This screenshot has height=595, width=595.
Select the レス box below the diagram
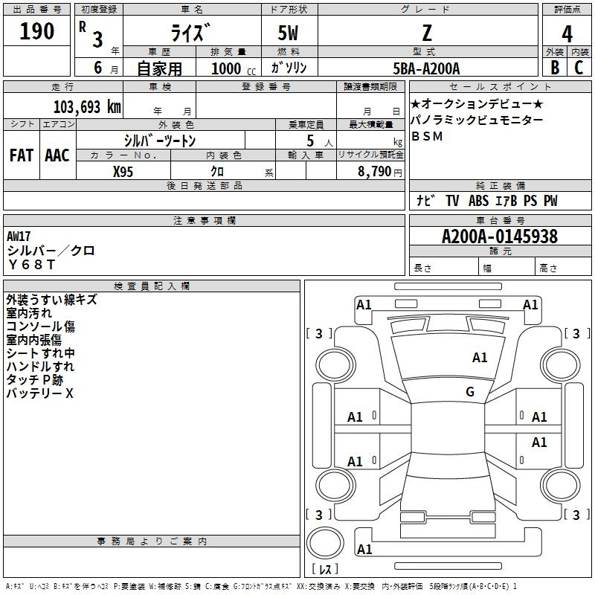click(324, 570)
